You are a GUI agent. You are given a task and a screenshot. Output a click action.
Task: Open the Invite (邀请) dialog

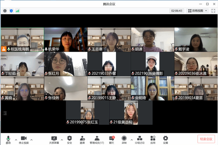click(x=82, y=139)
